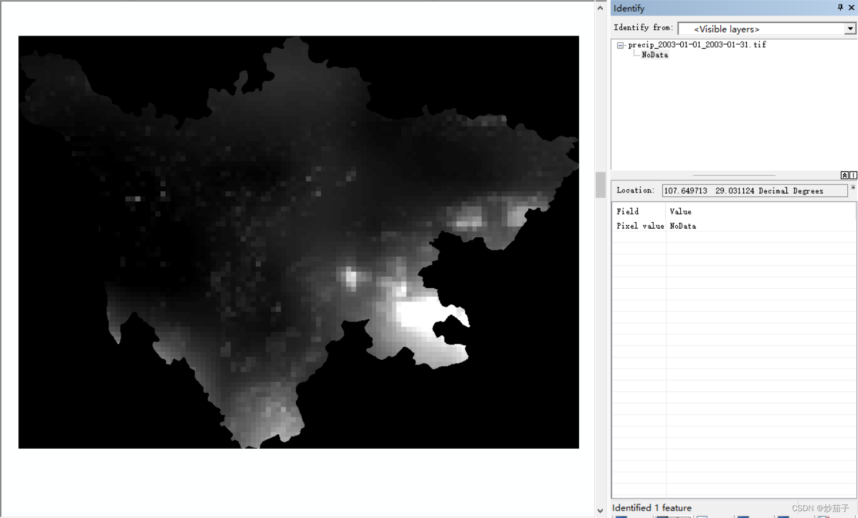
Task: Open the dropdown right of the Location field
Action: click(x=853, y=187)
